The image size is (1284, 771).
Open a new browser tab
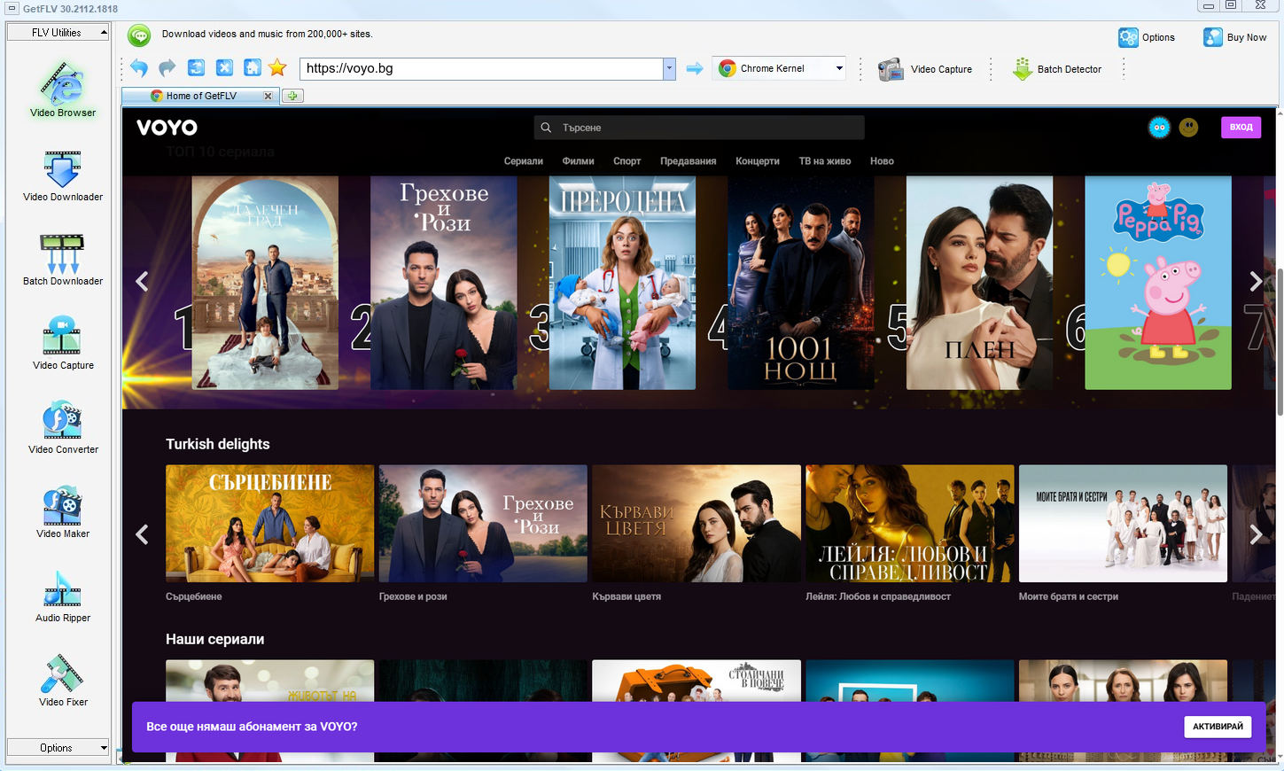click(292, 96)
